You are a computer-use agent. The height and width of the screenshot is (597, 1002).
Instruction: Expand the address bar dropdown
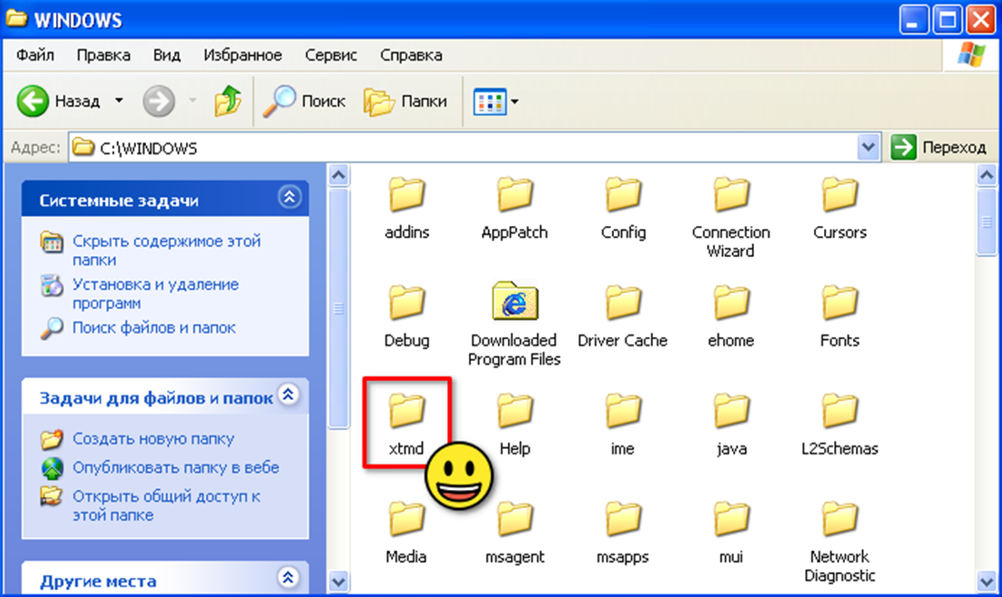pyautogui.click(x=868, y=148)
